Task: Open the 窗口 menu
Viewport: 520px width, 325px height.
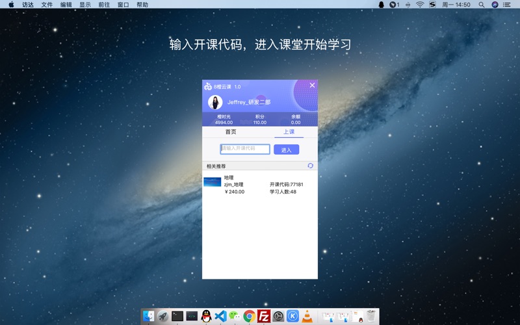Action: [x=123, y=5]
